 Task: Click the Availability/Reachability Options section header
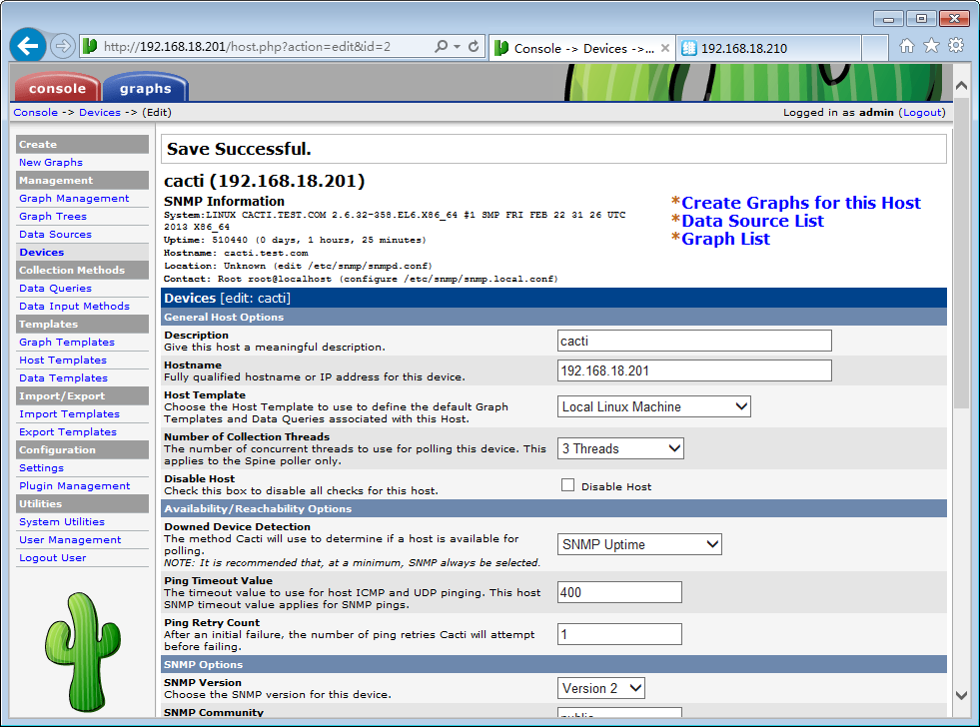tap(553, 508)
